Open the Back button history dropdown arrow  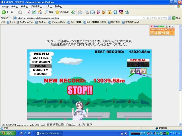click(x=15, y=12)
